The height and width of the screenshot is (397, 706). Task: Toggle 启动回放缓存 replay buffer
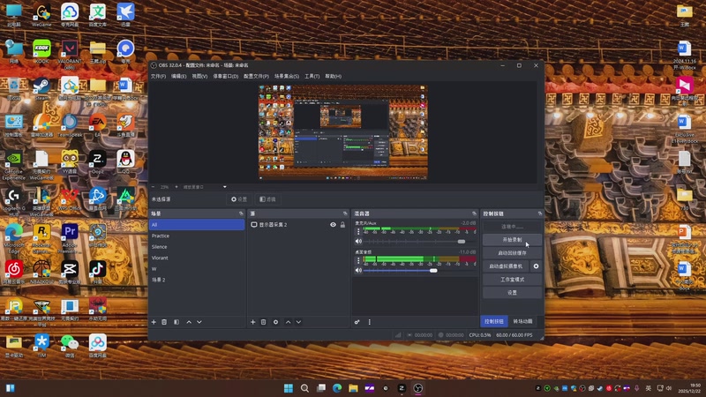[x=512, y=253]
